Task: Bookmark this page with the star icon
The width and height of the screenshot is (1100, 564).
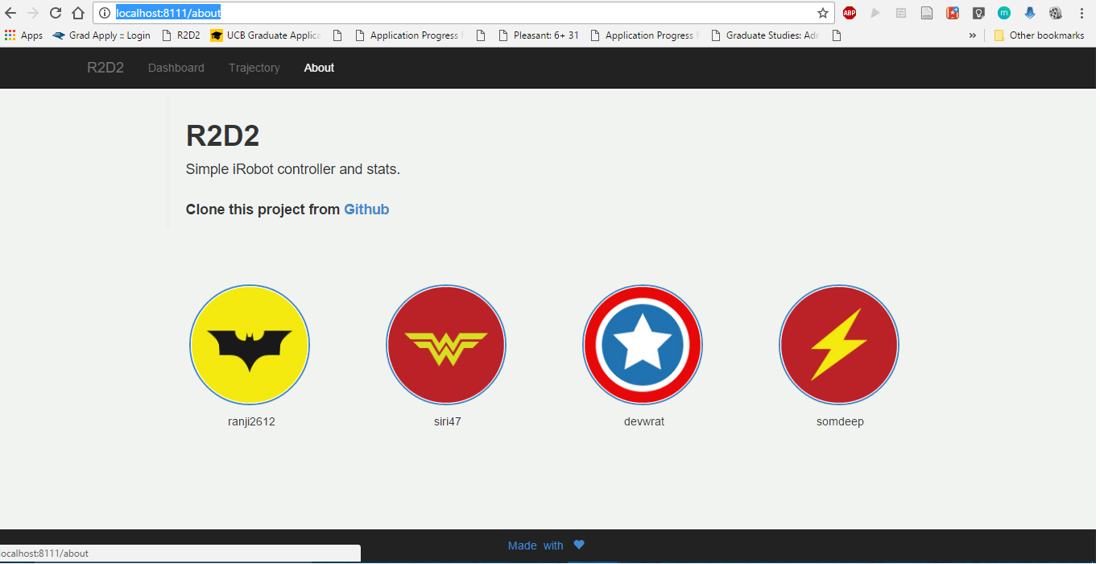Action: click(x=823, y=13)
